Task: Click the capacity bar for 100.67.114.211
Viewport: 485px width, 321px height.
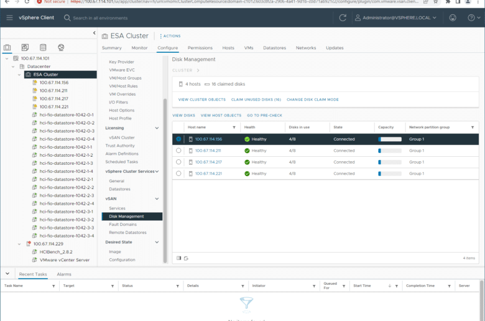Action: click(x=390, y=151)
